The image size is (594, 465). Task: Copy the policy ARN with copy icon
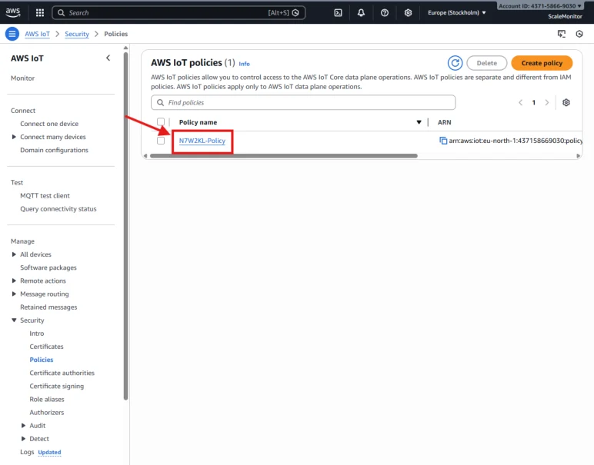[x=443, y=141]
